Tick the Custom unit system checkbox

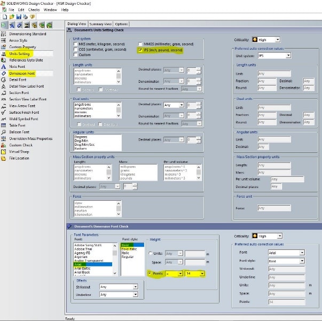75,54
